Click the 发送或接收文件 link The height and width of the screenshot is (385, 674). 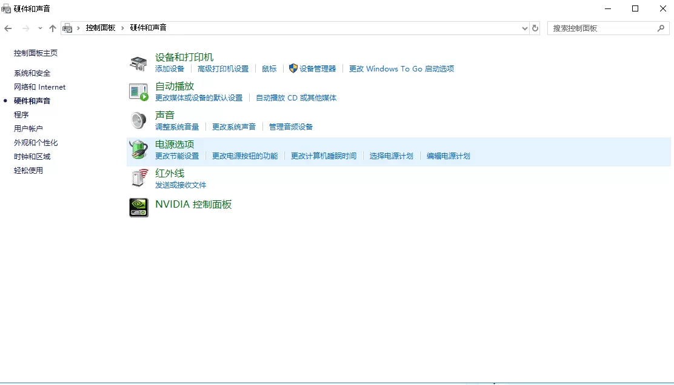181,185
